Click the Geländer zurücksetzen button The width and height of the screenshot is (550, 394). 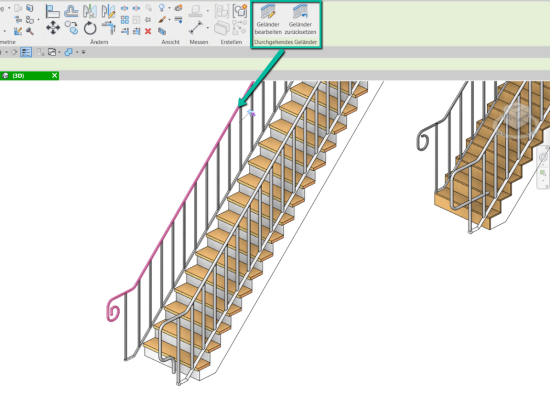(300, 20)
